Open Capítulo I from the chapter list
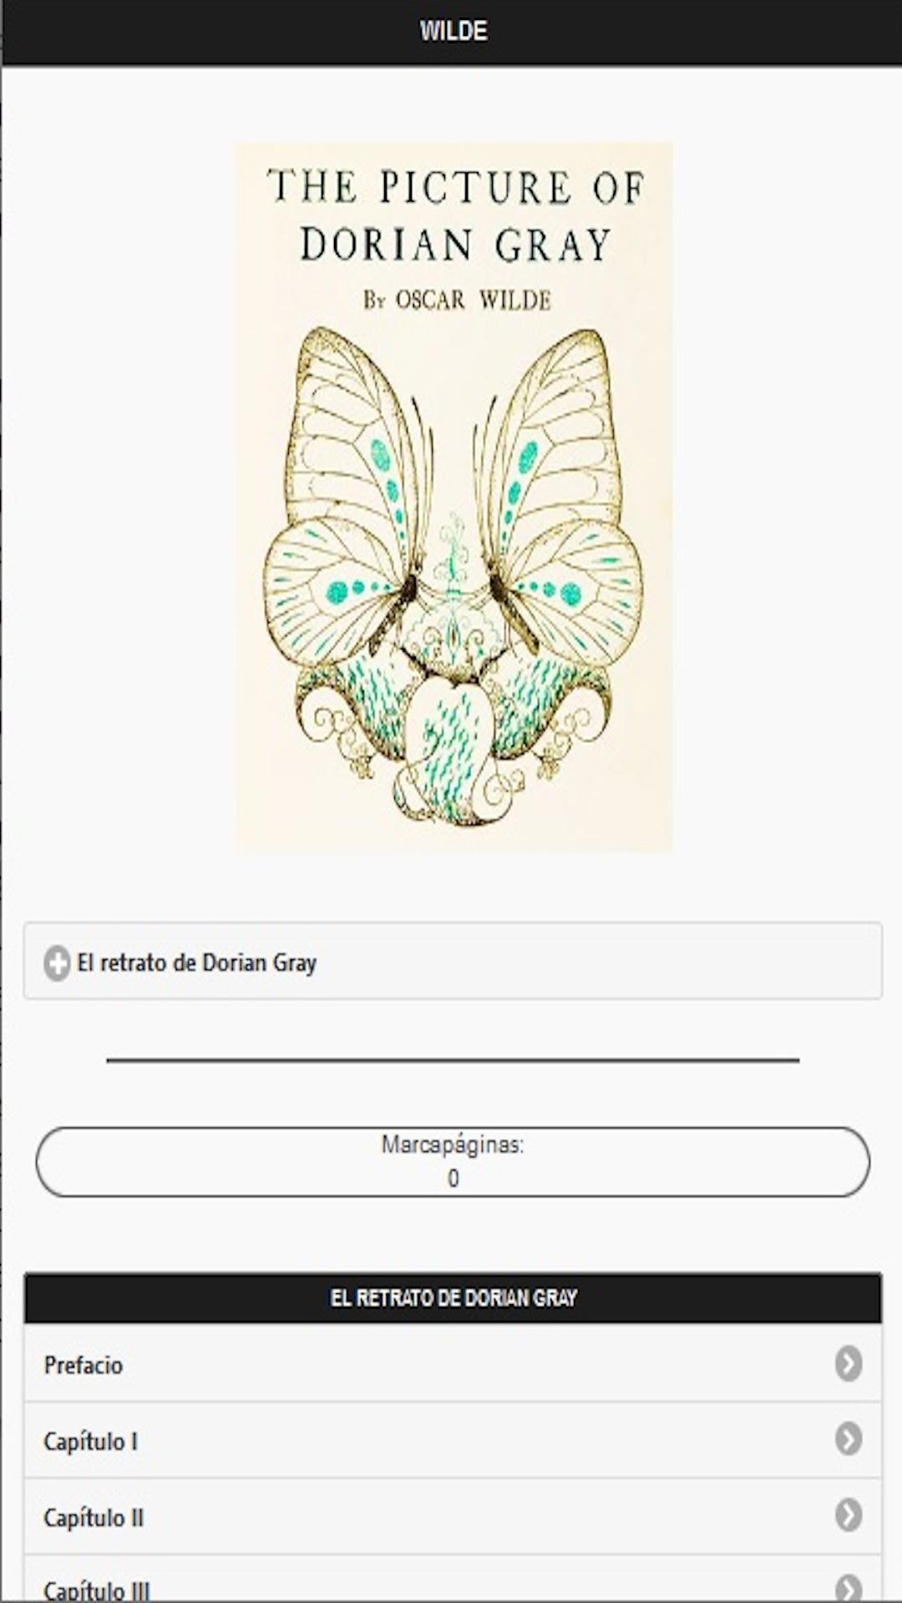The width and height of the screenshot is (902, 1603). coord(453,1440)
